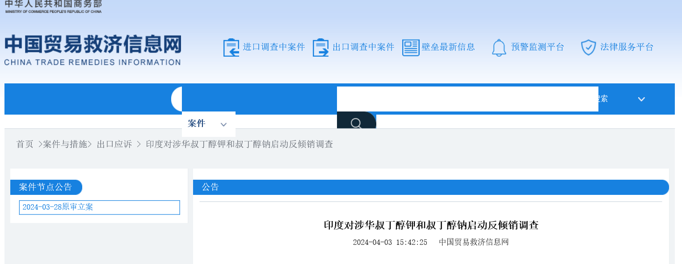This screenshot has height=264, width=682.
Task: Click the barrier latest information newspaper icon
Action: (411, 47)
